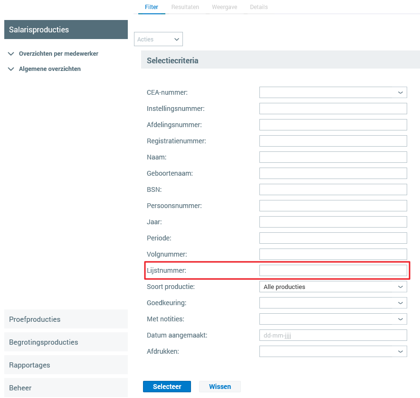Switch to the Resultaten tab

[185, 7]
